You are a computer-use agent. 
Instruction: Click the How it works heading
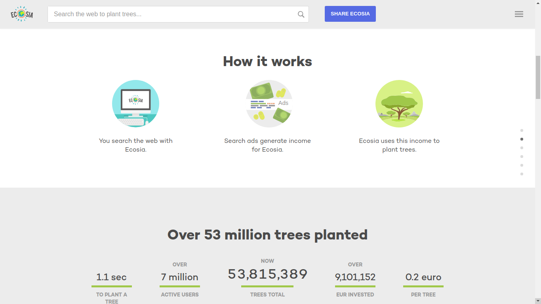tap(267, 61)
